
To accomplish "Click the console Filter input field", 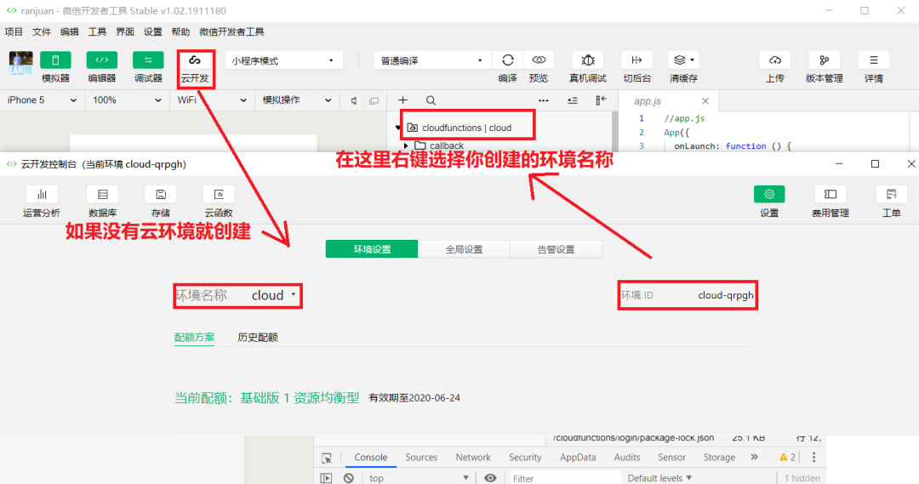I will click(x=564, y=478).
